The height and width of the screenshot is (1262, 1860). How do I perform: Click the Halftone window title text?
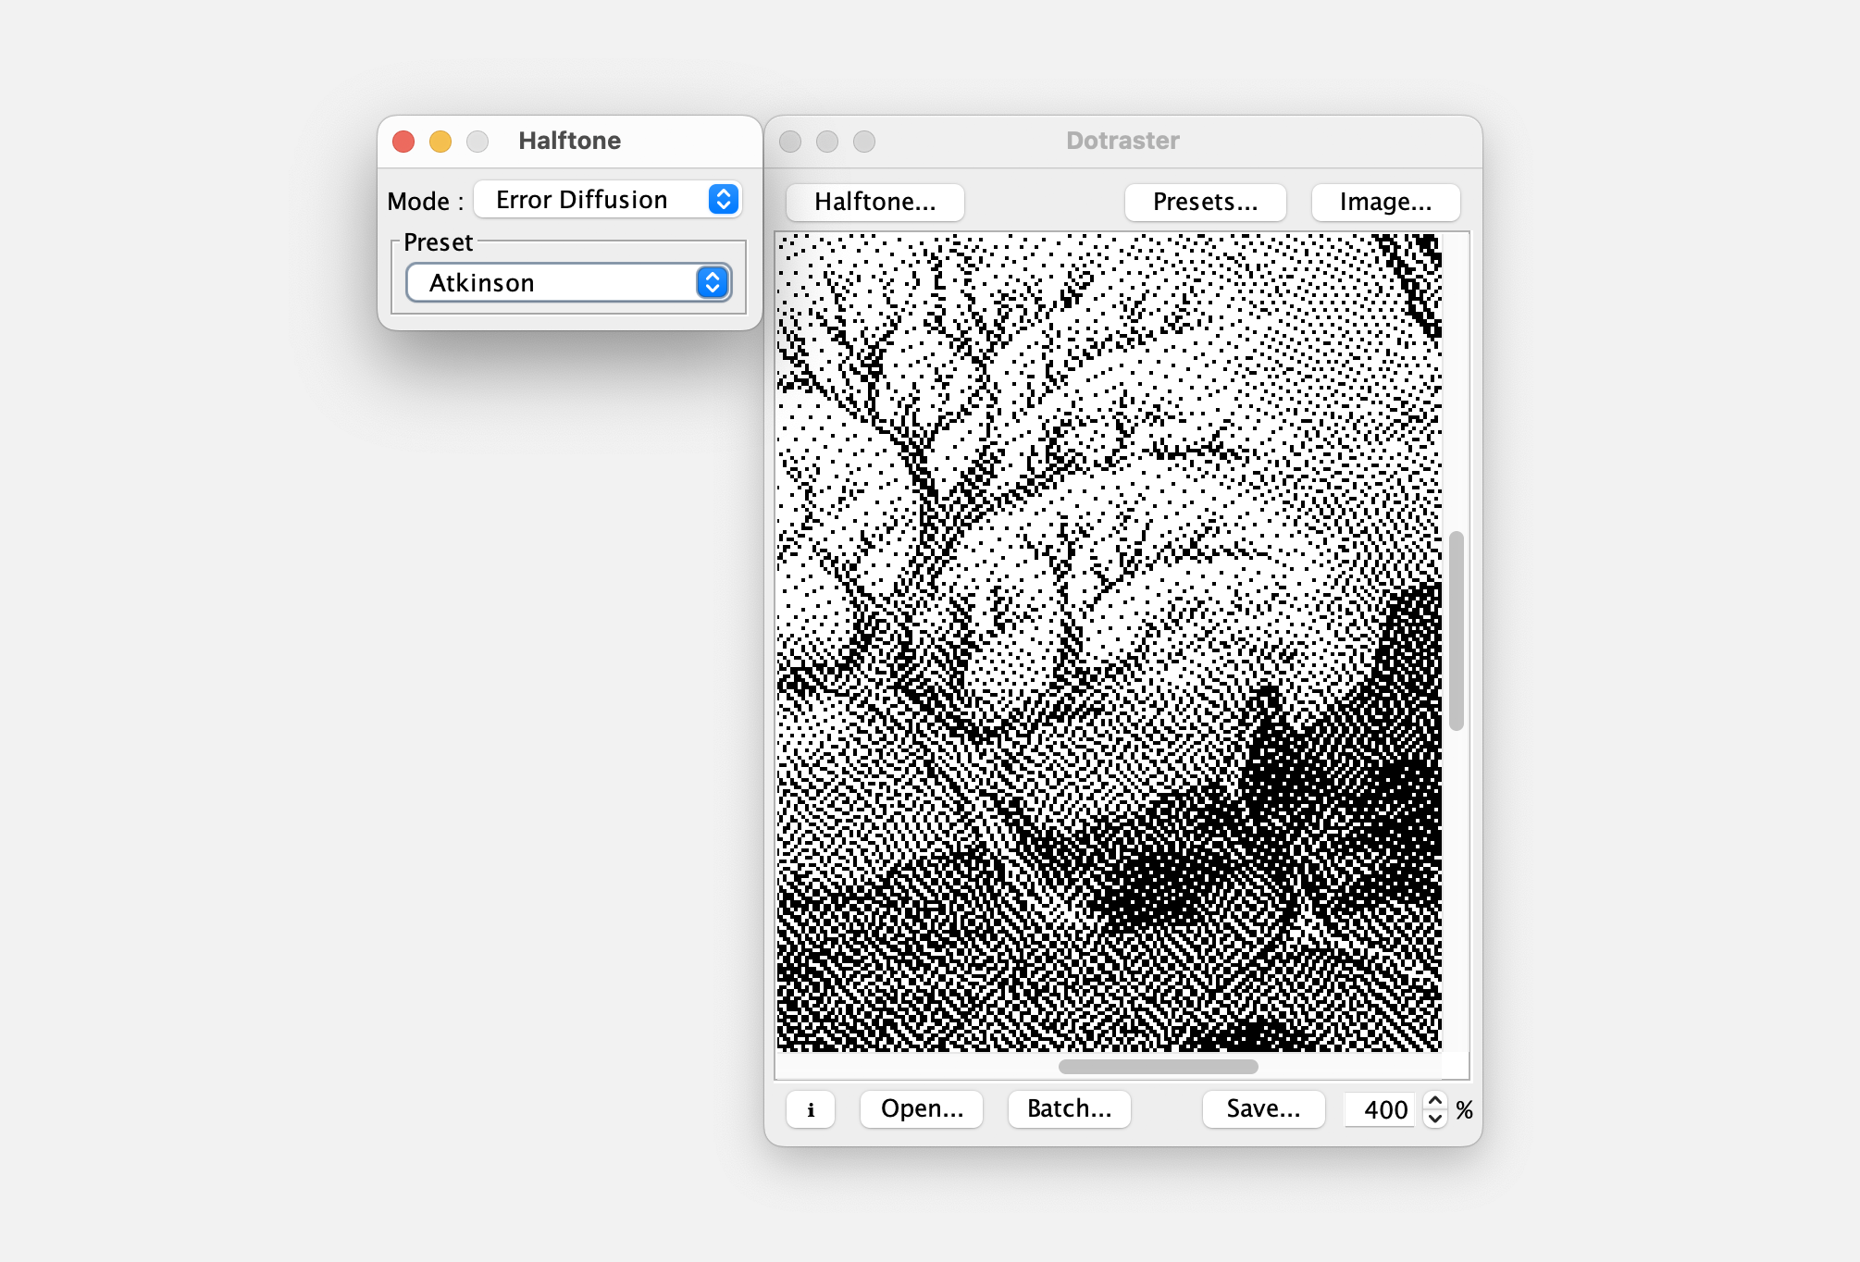569,141
